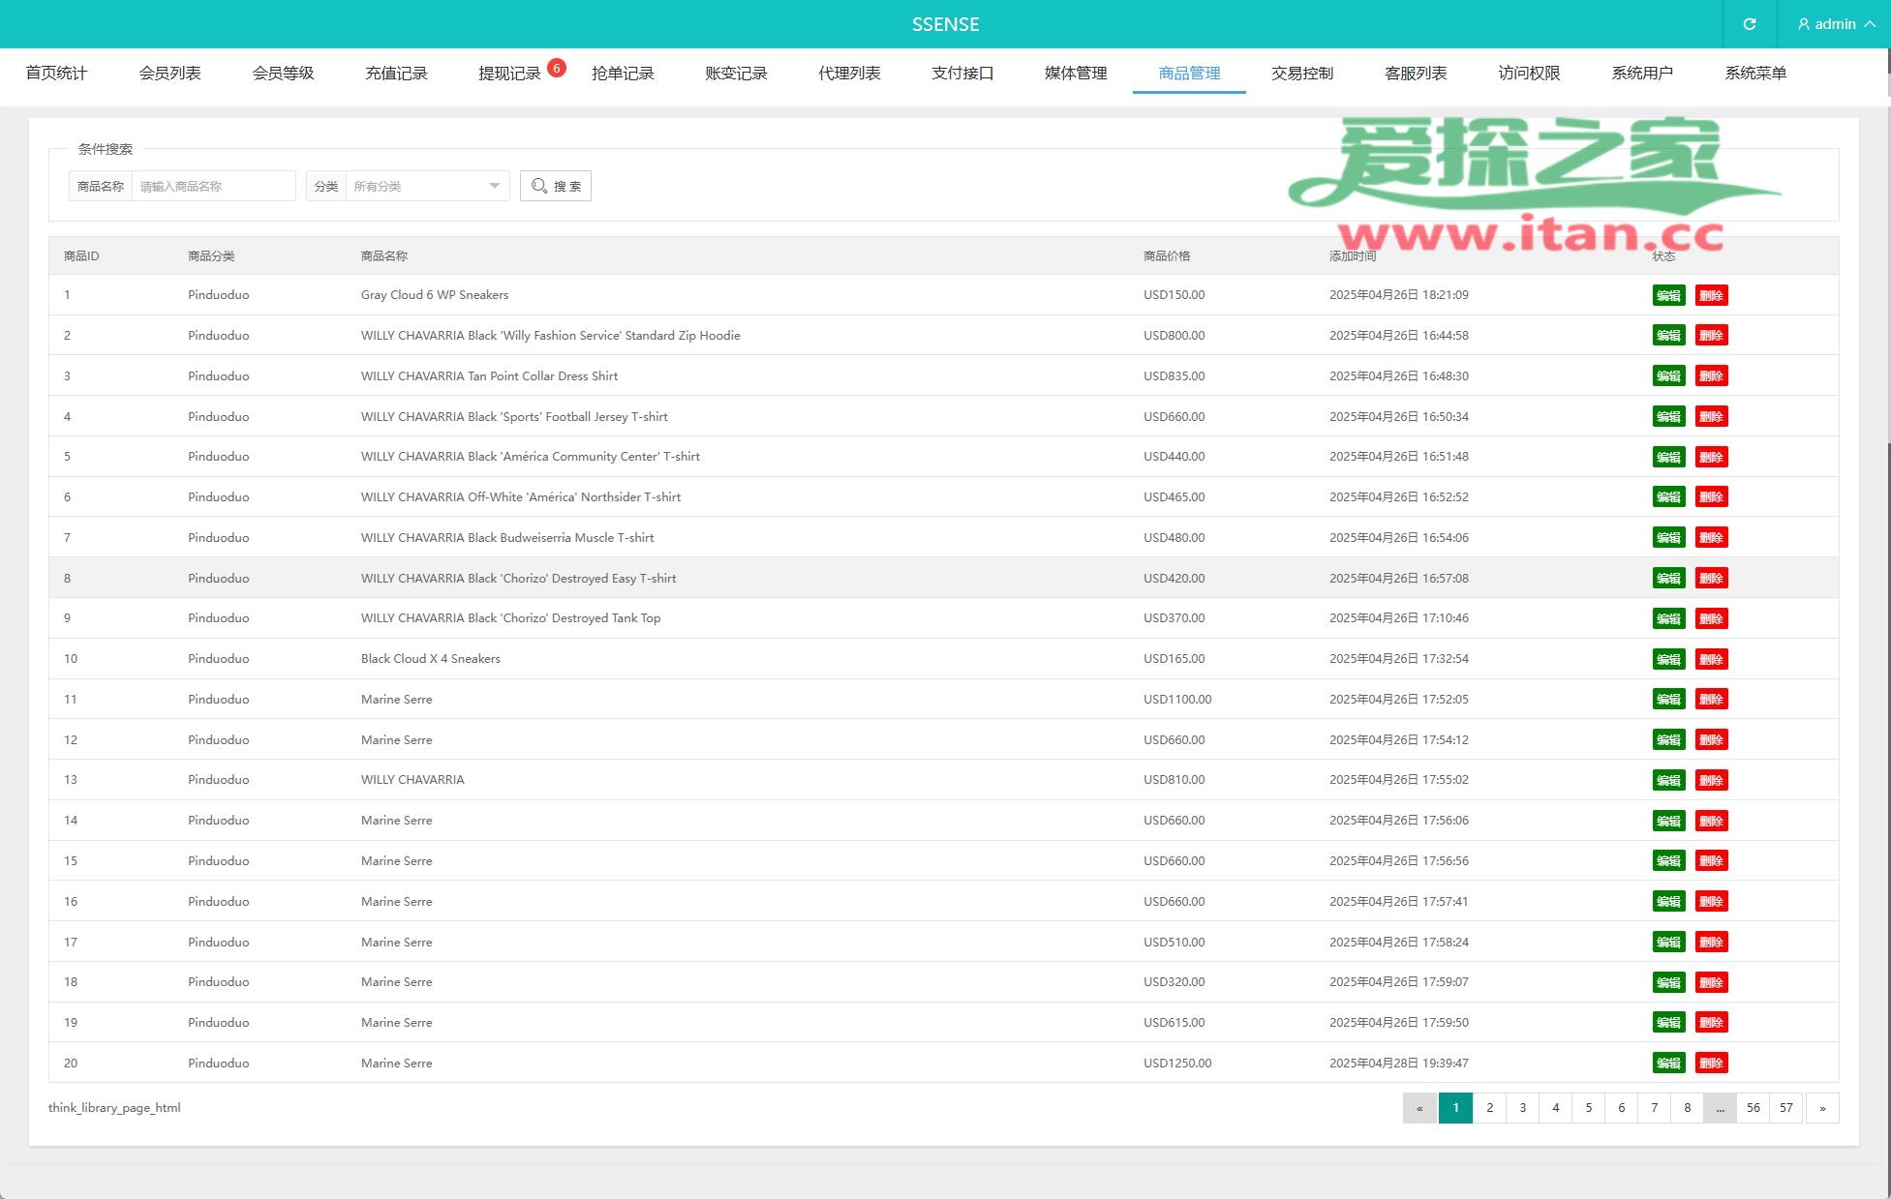Go to previous page arrow «
1891x1199 pixels.
[x=1419, y=1108]
